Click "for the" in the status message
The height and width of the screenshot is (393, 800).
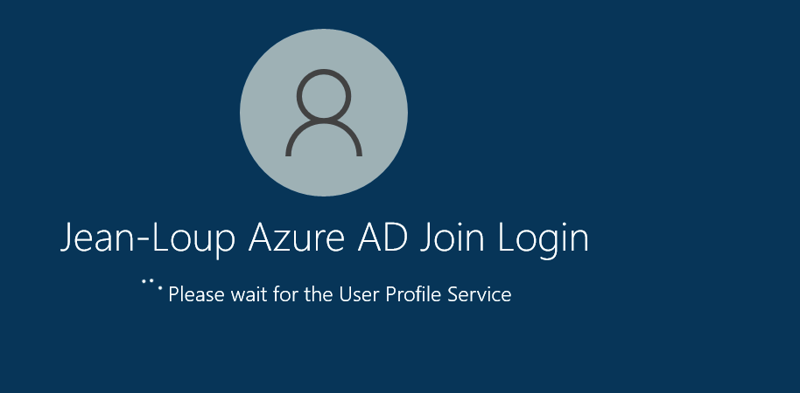point(304,294)
